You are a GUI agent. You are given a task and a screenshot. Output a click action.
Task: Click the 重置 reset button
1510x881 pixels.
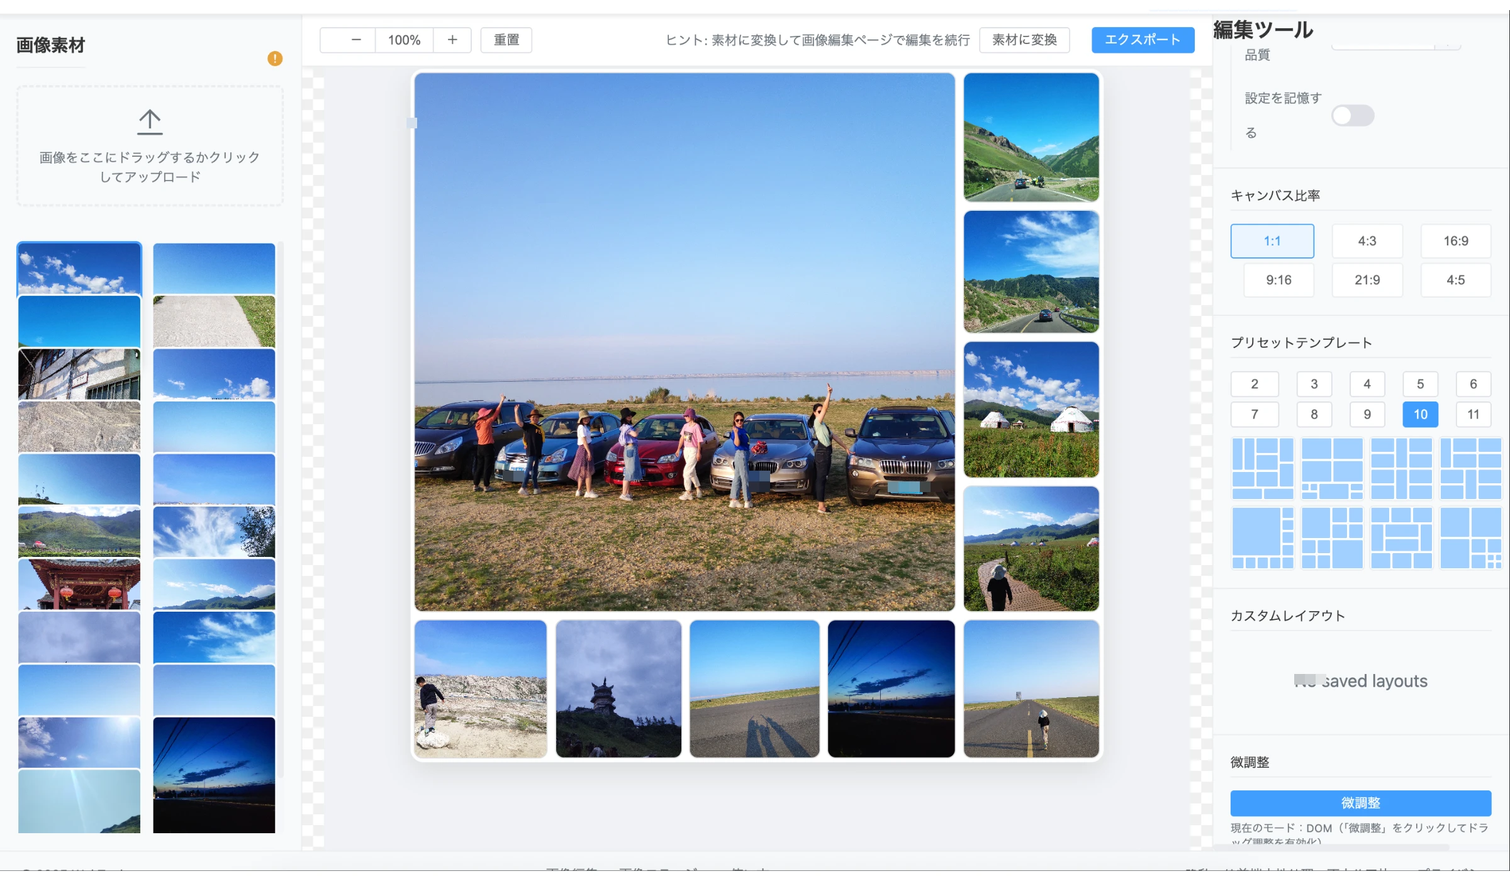[506, 40]
